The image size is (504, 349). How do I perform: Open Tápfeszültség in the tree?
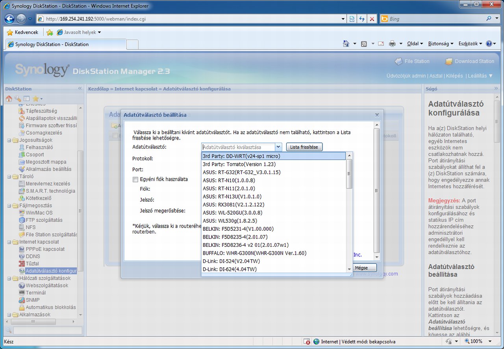tap(41, 111)
